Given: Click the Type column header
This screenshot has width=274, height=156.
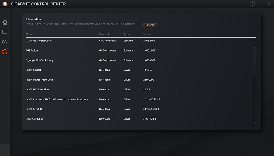Looking at the screenshot, I should pyautogui.click(x=127, y=34).
